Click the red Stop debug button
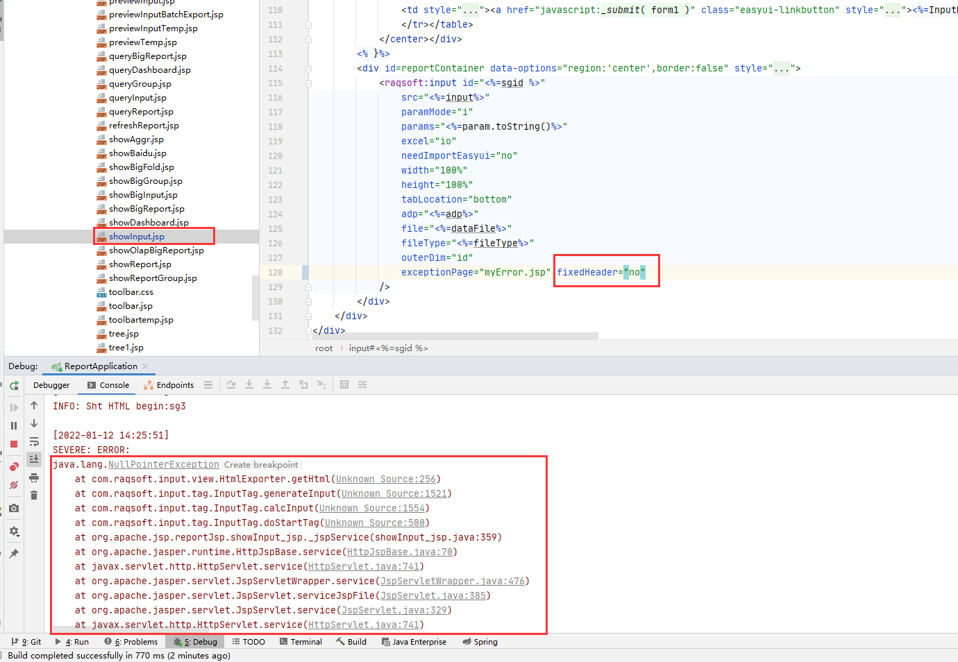958x662 pixels. click(14, 444)
